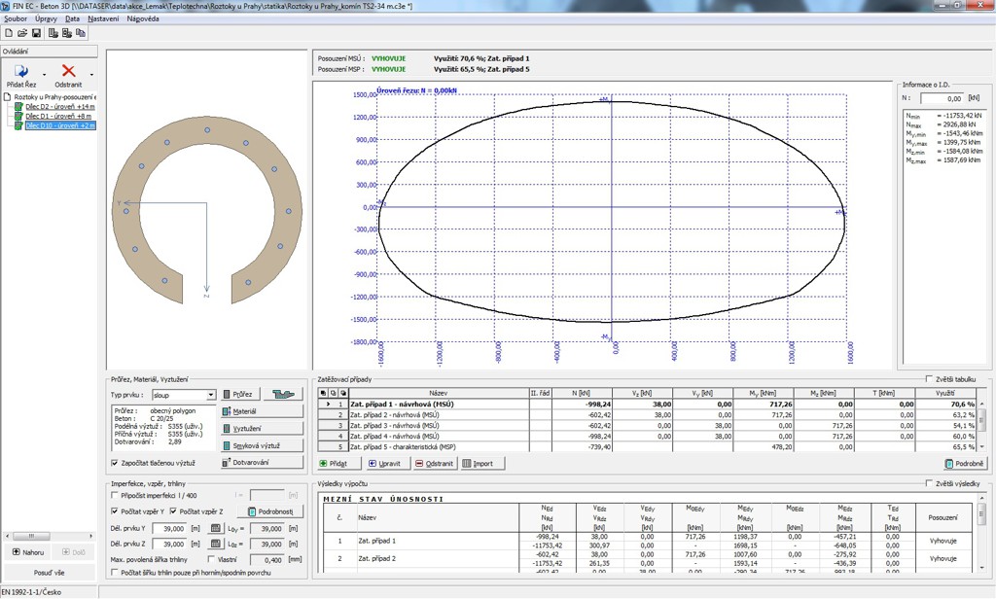This screenshot has height=599, width=996.
Task: Open the Soubor menu
Action: click(16, 18)
